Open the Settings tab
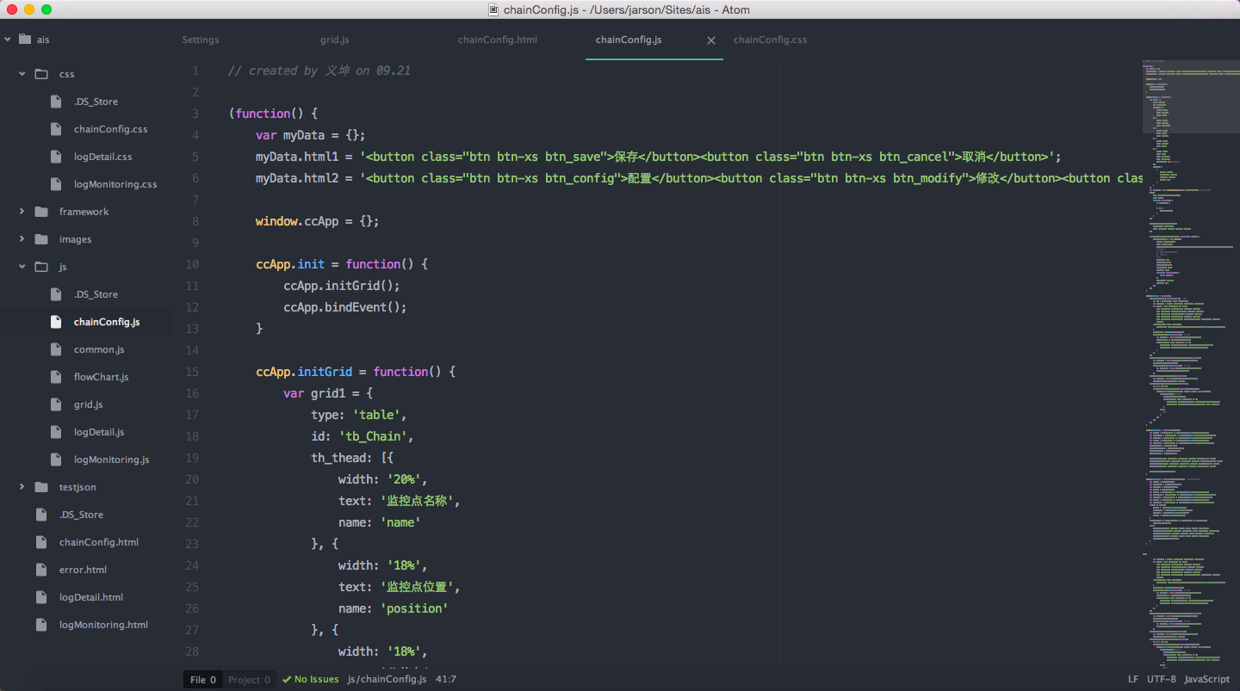This screenshot has width=1240, height=691. click(x=201, y=40)
